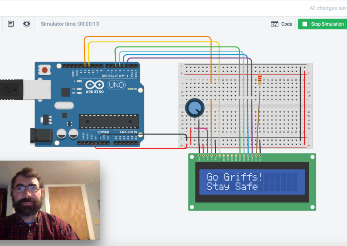Click the green ON LED on Arduino

pos(130,89)
